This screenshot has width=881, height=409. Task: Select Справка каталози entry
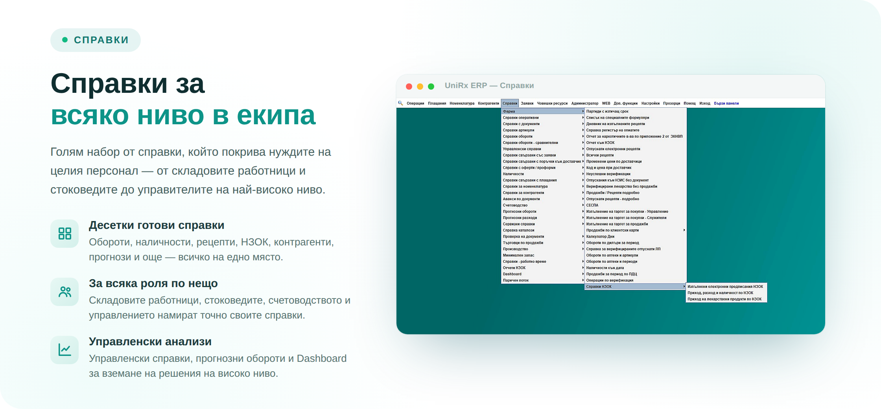[x=543, y=230]
